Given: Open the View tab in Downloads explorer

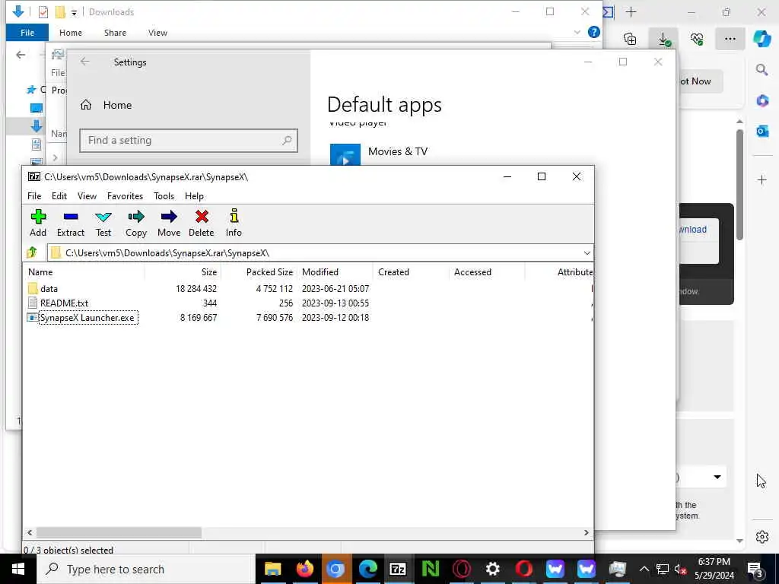Looking at the screenshot, I should [x=157, y=33].
